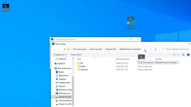The image size is (191, 107).
Task: Click Manifest Favicon Generator breadcrumb segment
Action: click(130, 49)
